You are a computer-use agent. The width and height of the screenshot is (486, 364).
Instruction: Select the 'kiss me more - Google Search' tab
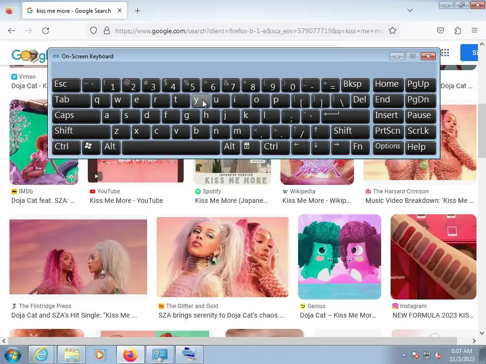[x=75, y=10]
